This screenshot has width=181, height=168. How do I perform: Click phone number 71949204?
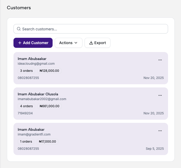(x=25, y=113)
